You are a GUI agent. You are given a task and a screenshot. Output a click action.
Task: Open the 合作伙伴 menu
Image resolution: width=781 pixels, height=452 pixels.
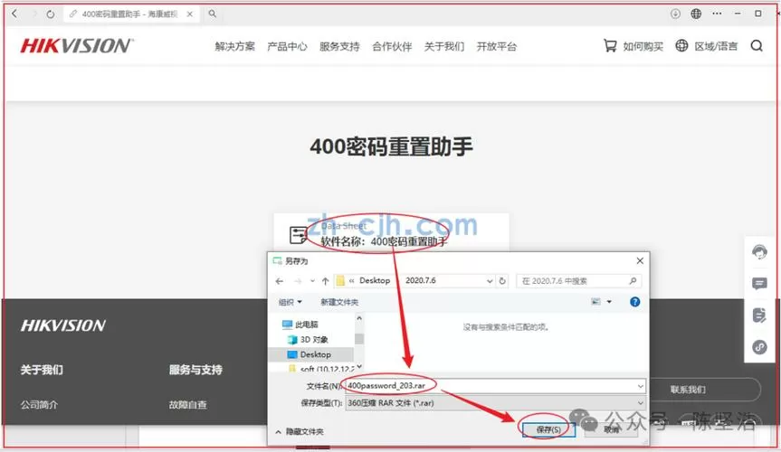tap(392, 47)
